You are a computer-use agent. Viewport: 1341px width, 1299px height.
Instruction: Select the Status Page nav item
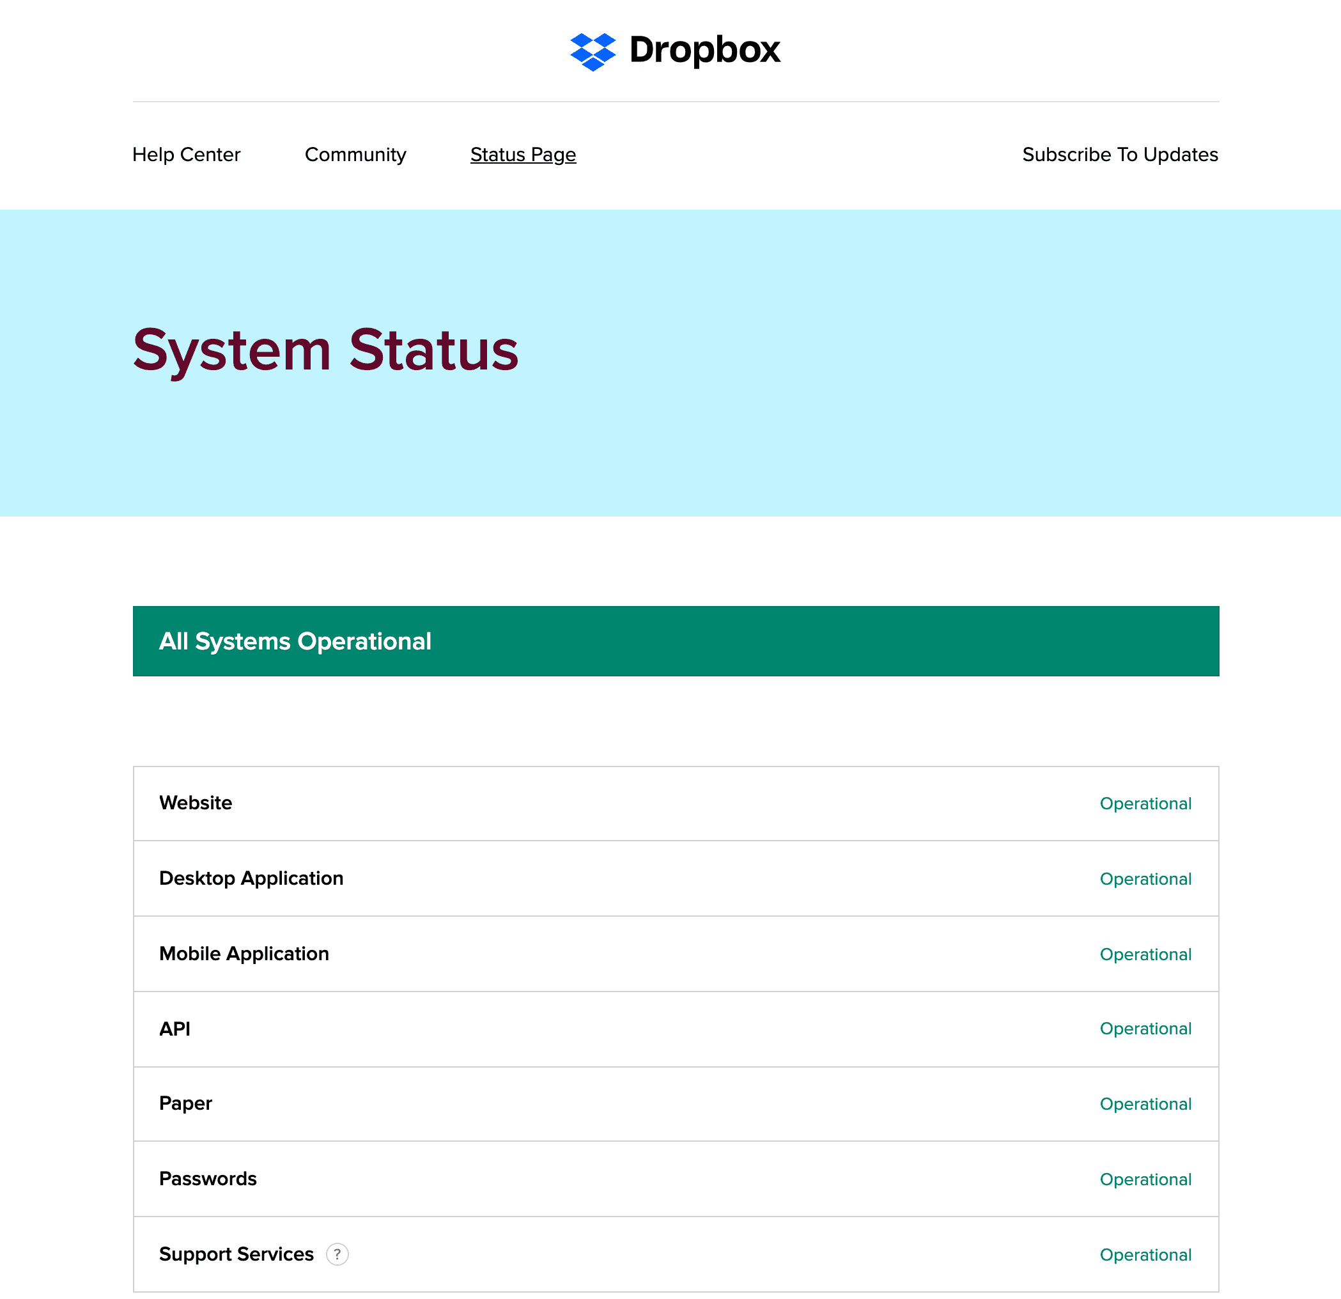[523, 155]
